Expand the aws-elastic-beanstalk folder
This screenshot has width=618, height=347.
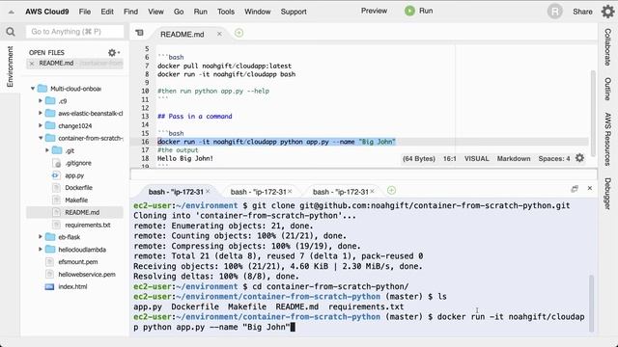coord(41,114)
